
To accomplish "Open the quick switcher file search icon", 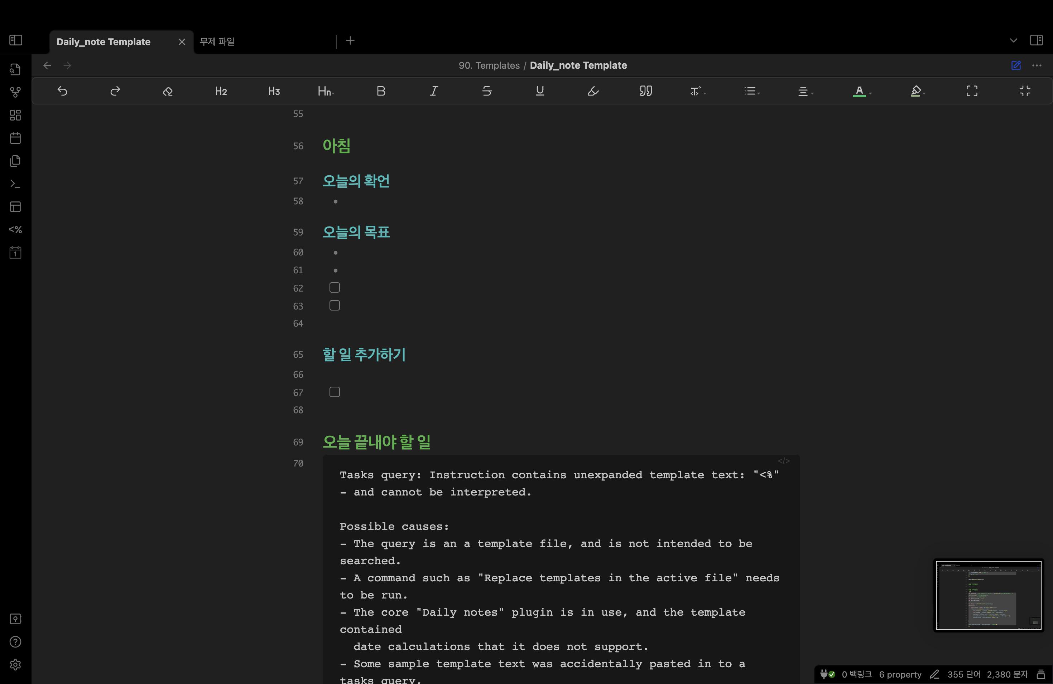I will [x=15, y=69].
